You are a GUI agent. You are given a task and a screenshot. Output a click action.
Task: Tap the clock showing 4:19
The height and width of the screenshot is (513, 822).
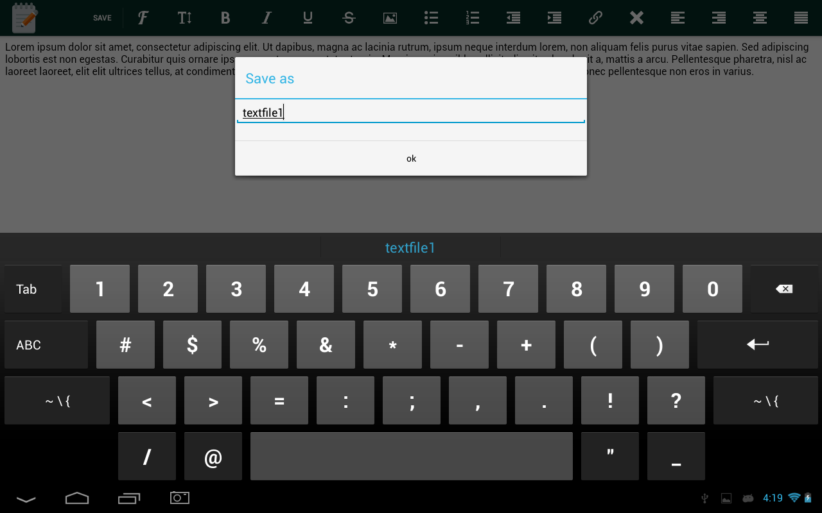click(x=773, y=498)
